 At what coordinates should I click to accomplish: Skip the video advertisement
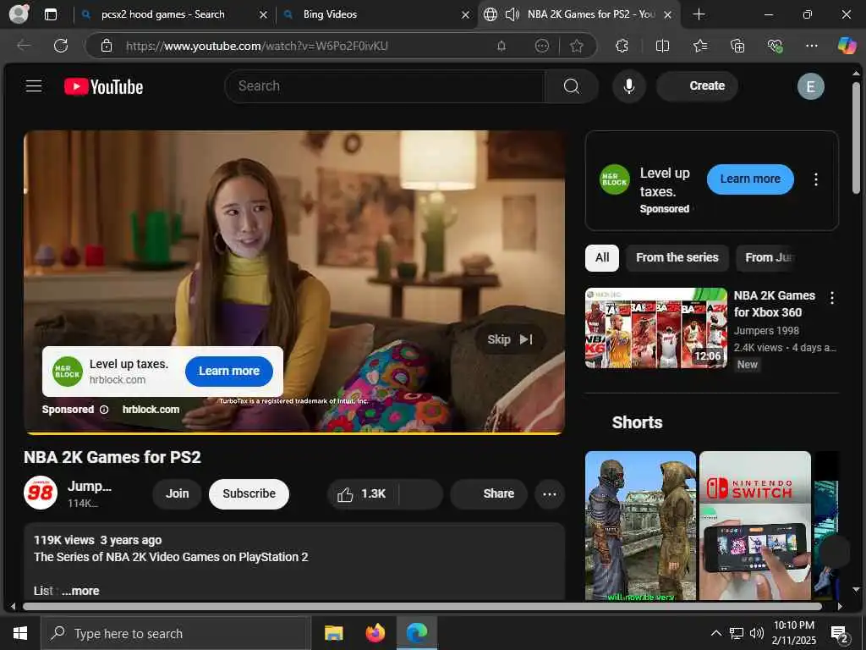coord(510,339)
